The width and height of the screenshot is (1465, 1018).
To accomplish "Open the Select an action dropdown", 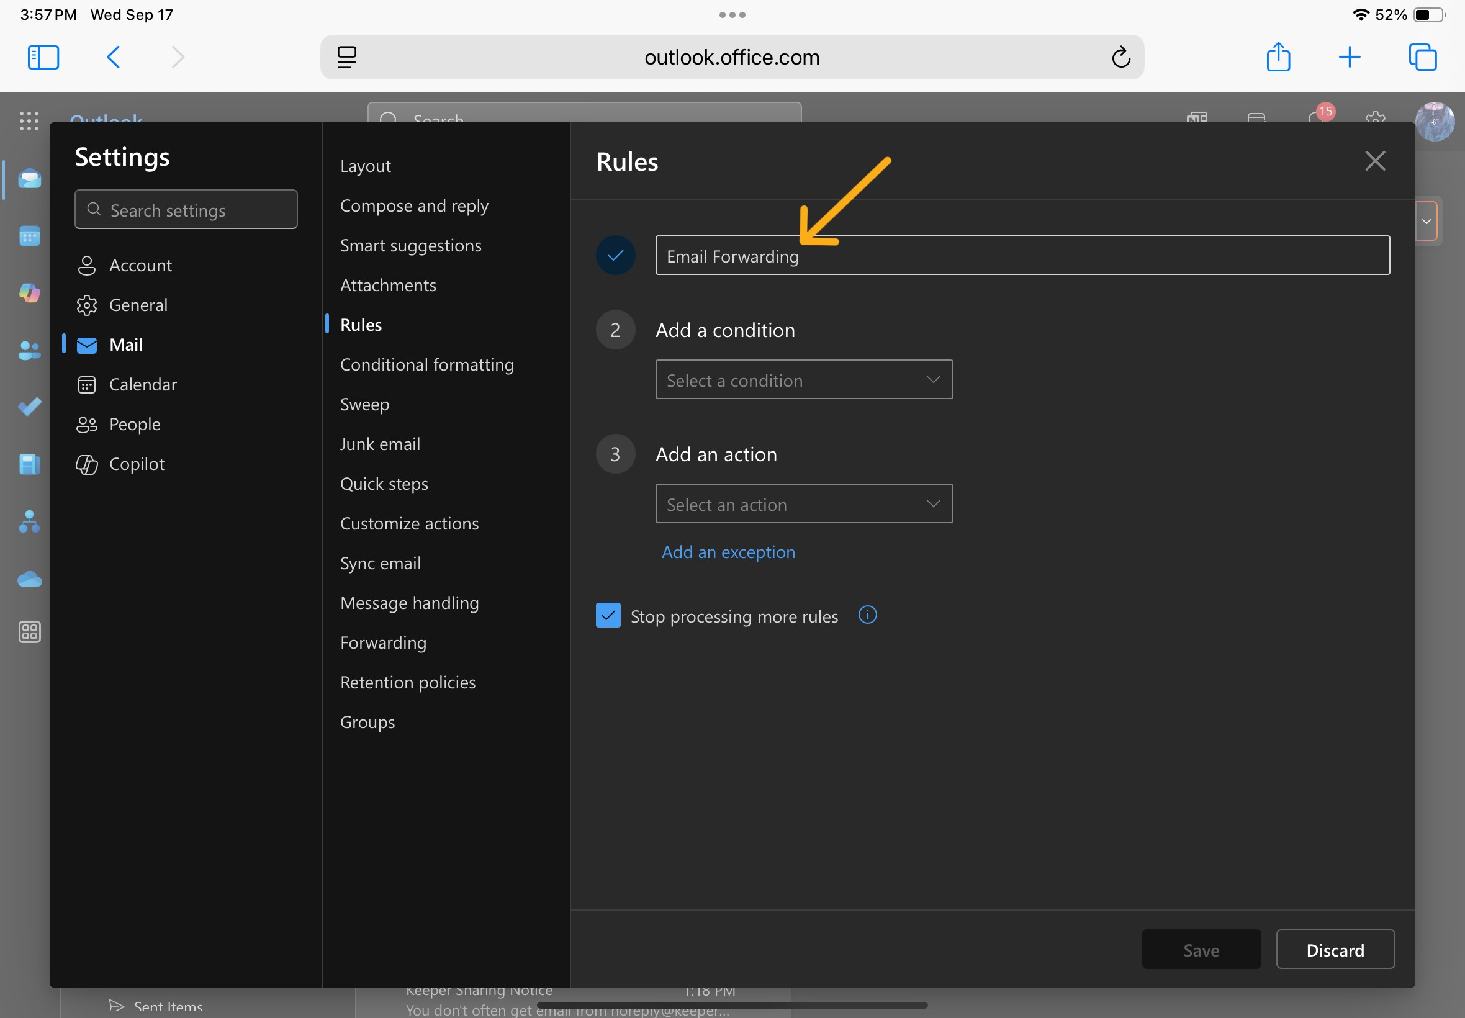I will point(803,503).
